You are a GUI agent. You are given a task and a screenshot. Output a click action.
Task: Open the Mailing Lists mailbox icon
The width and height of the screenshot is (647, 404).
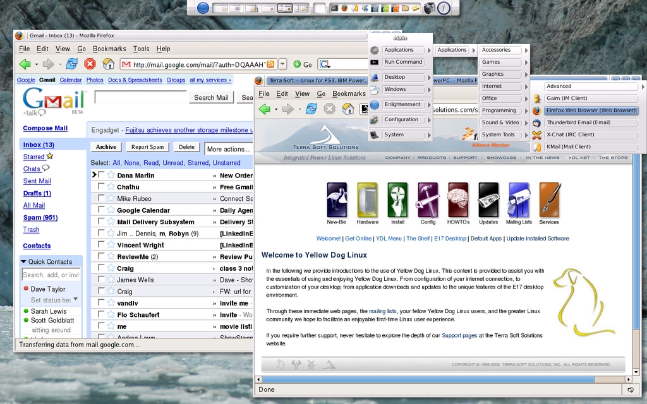pos(519,199)
